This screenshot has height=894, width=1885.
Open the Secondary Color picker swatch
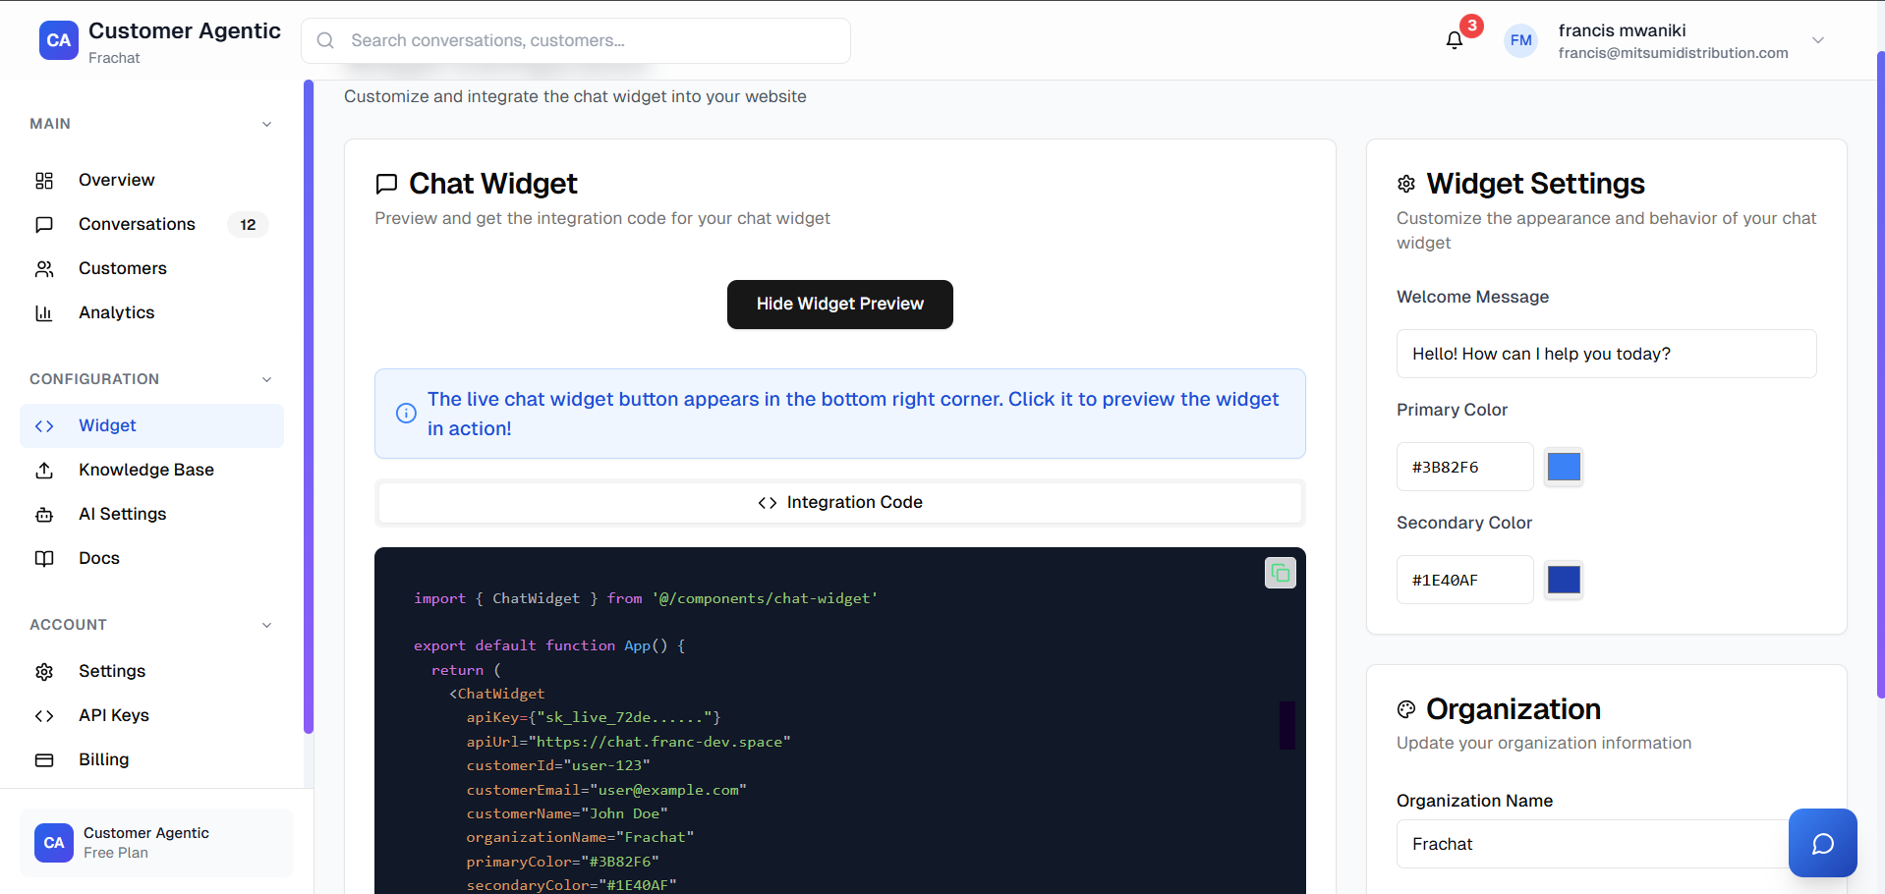click(x=1563, y=580)
